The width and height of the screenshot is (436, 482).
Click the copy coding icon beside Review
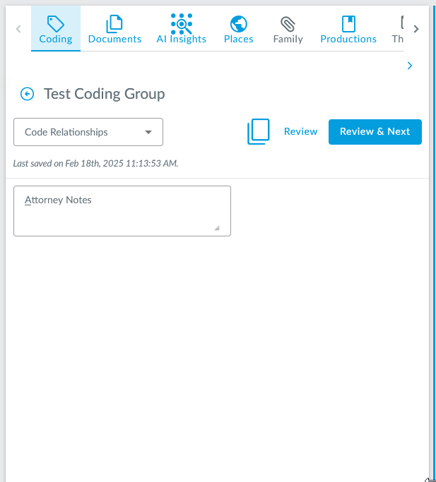coord(259,132)
